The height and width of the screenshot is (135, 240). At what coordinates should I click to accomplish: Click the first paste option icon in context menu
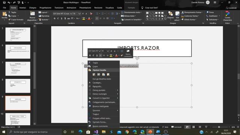tap(94, 74)
